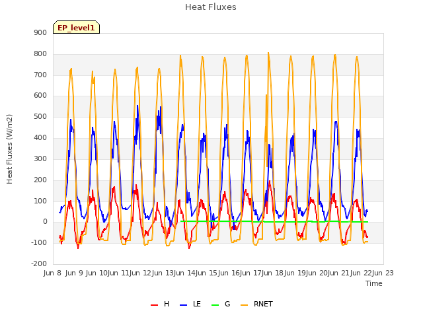The height and width of the screenshot is (317, 423).
Task: Click the Jun 23 x-axis label
Action: (x=383, y=273)
